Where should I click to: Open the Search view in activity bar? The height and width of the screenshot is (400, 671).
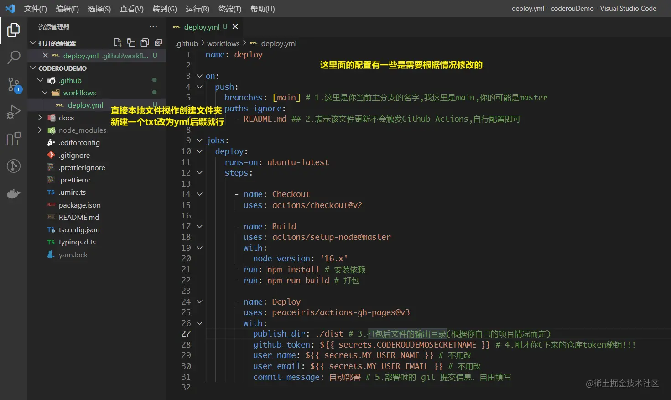tap(14, 57)
